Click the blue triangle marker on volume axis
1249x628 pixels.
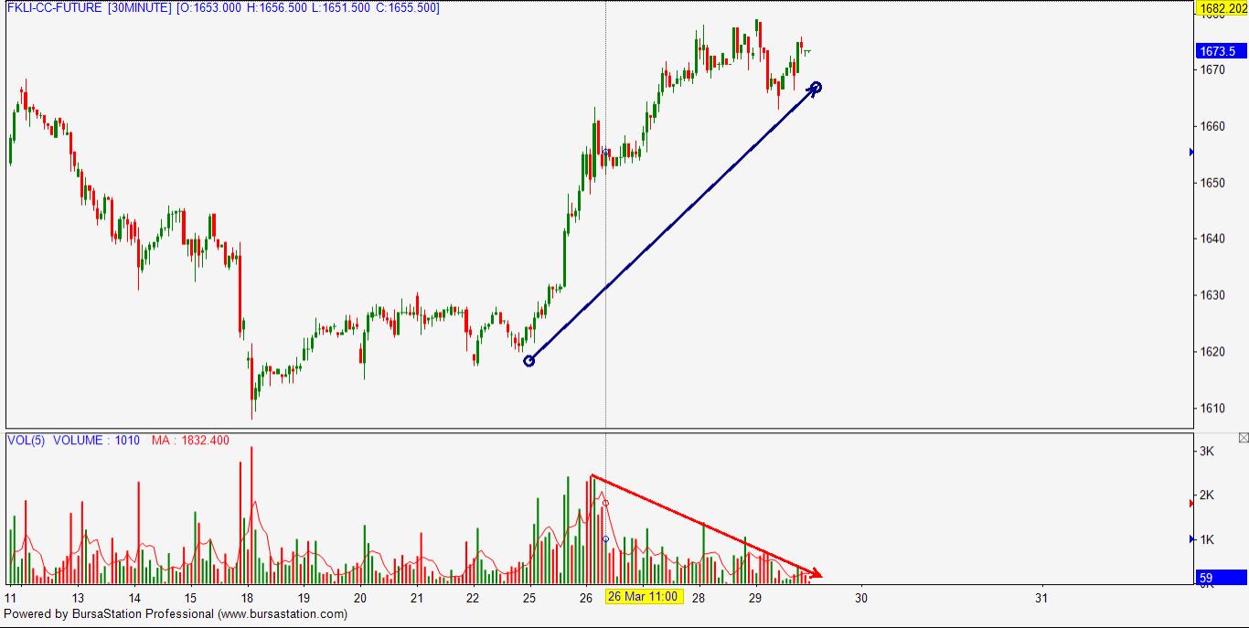[1190, 539]
